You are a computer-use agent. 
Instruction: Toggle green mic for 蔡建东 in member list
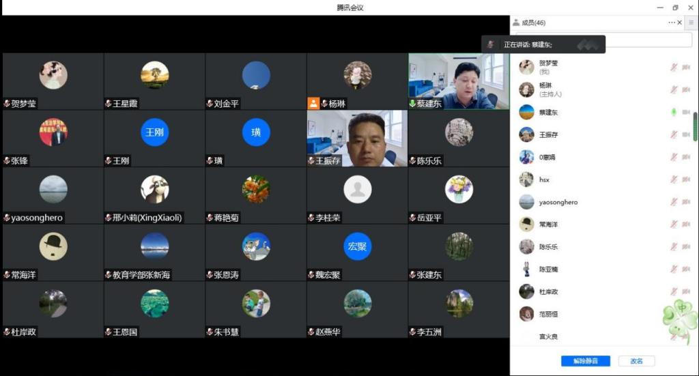(674, 113)
